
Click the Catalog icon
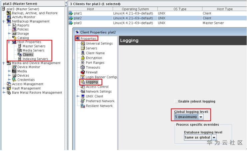(x=14, y=38)
